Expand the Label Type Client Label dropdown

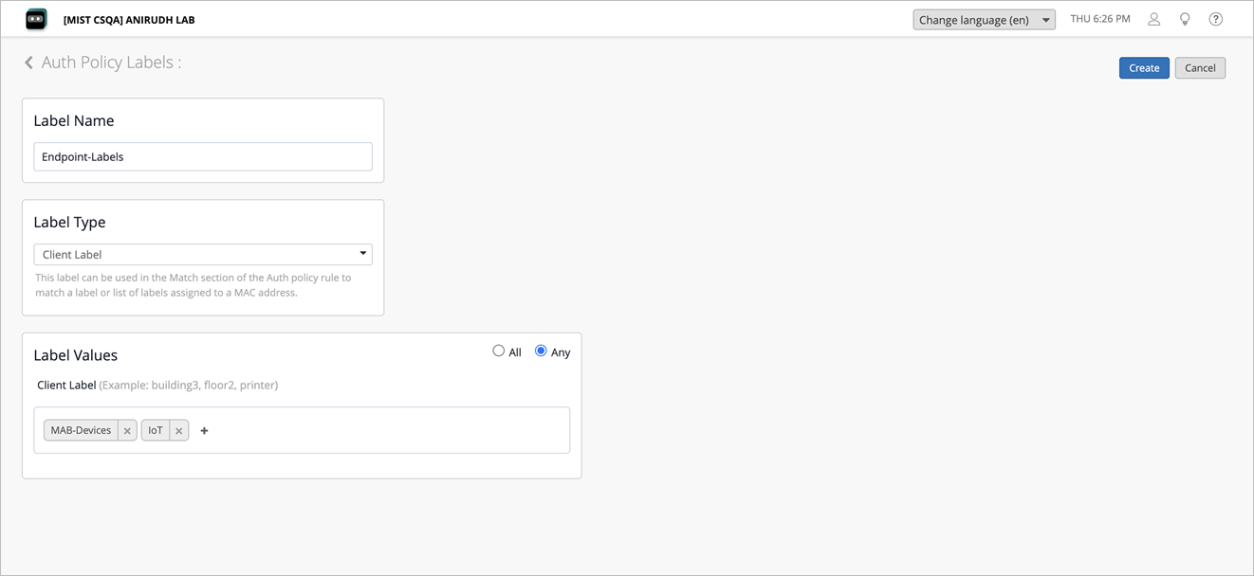point(203,254)
